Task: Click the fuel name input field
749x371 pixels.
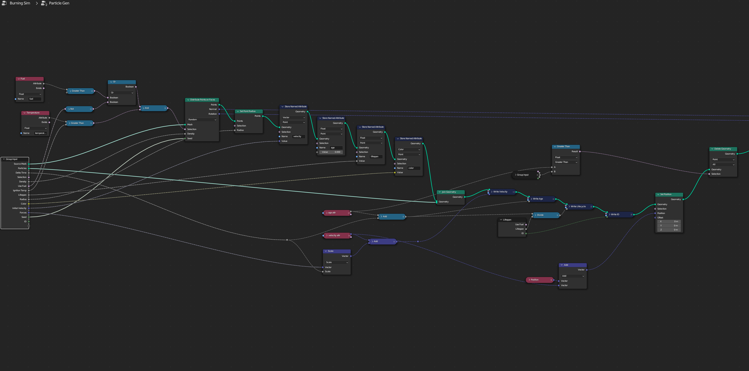Action: (x=35, y=99)
